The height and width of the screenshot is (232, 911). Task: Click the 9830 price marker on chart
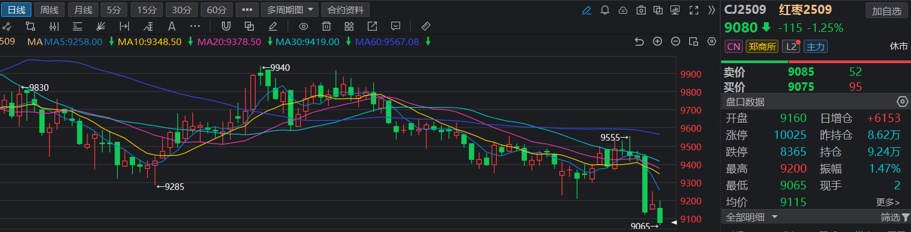34,87
